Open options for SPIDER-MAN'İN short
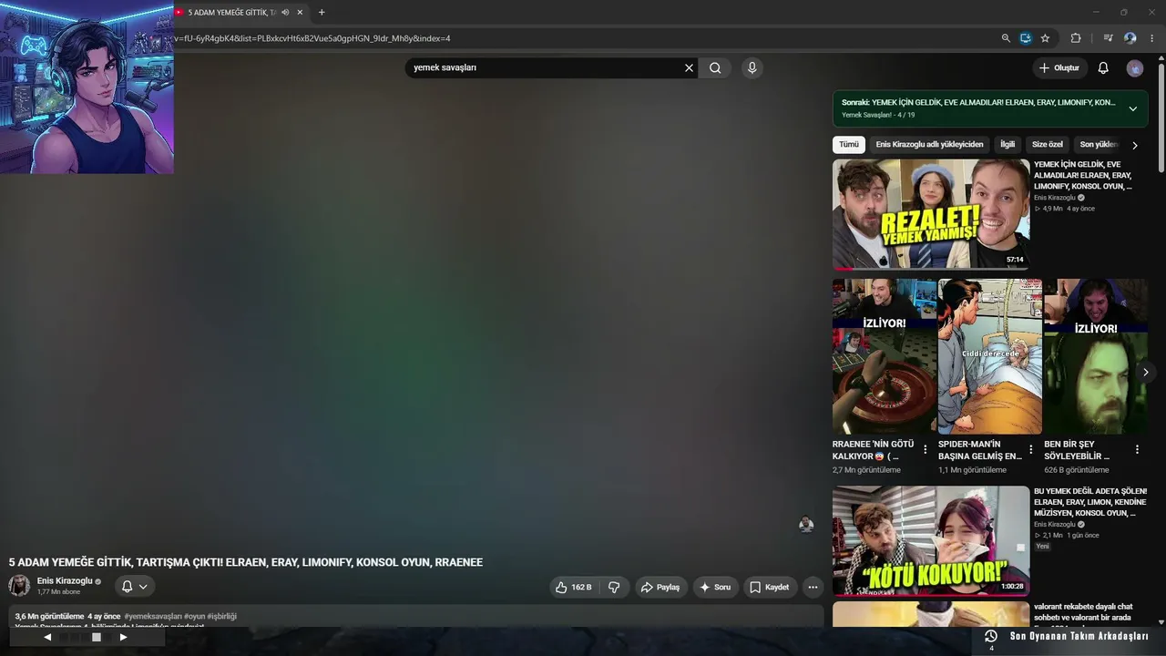 point(1031,449)
